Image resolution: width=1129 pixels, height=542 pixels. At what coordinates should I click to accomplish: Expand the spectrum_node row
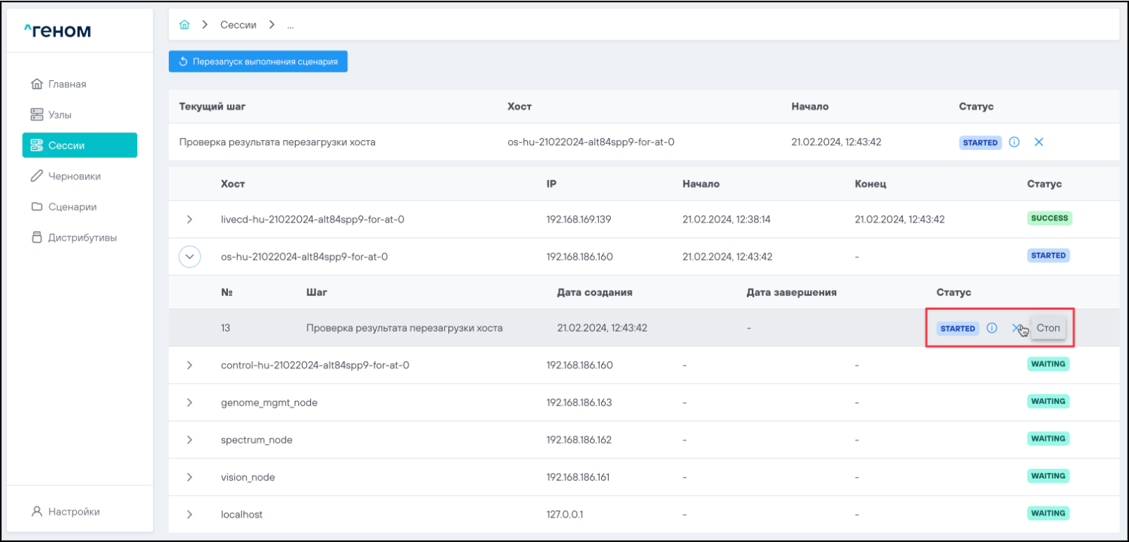[x=189, y=440]
